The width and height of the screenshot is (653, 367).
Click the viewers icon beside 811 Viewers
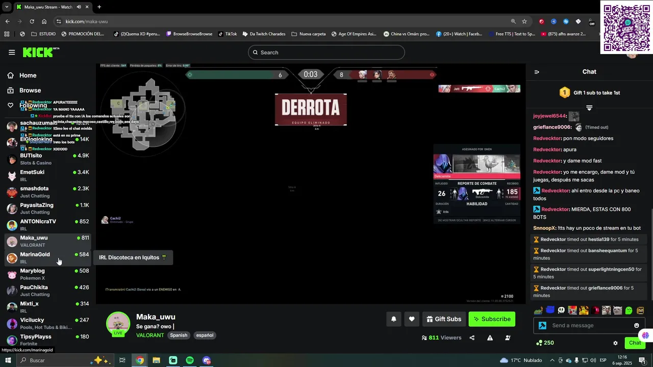pos(424,338)
